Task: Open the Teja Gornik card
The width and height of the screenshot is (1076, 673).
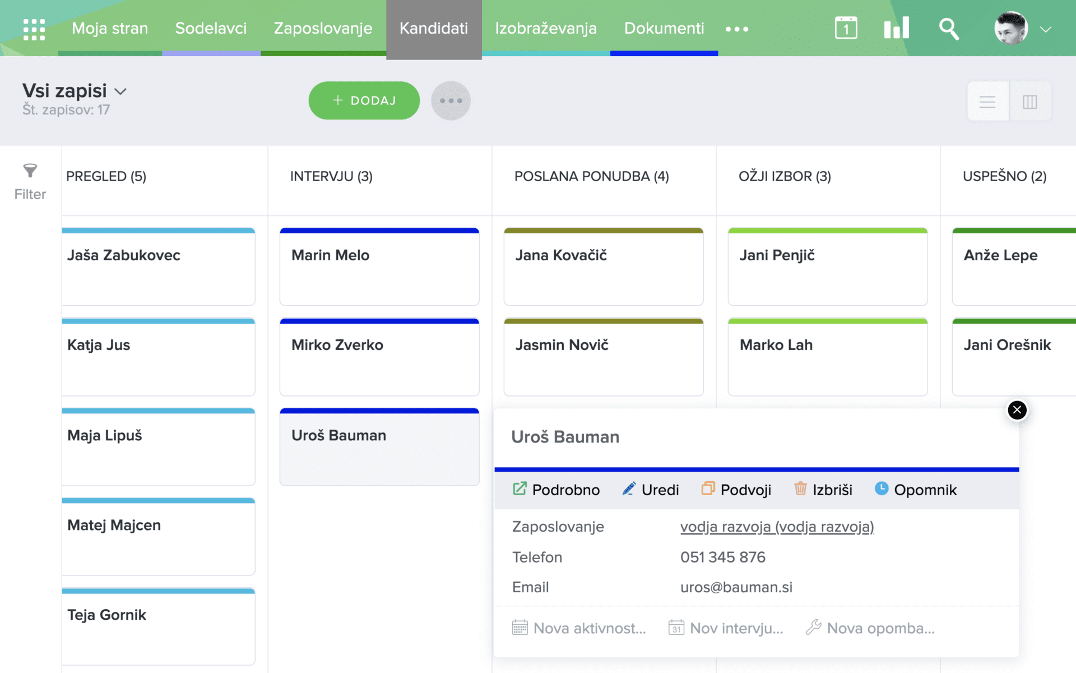Action: click(x=158, y=626)
